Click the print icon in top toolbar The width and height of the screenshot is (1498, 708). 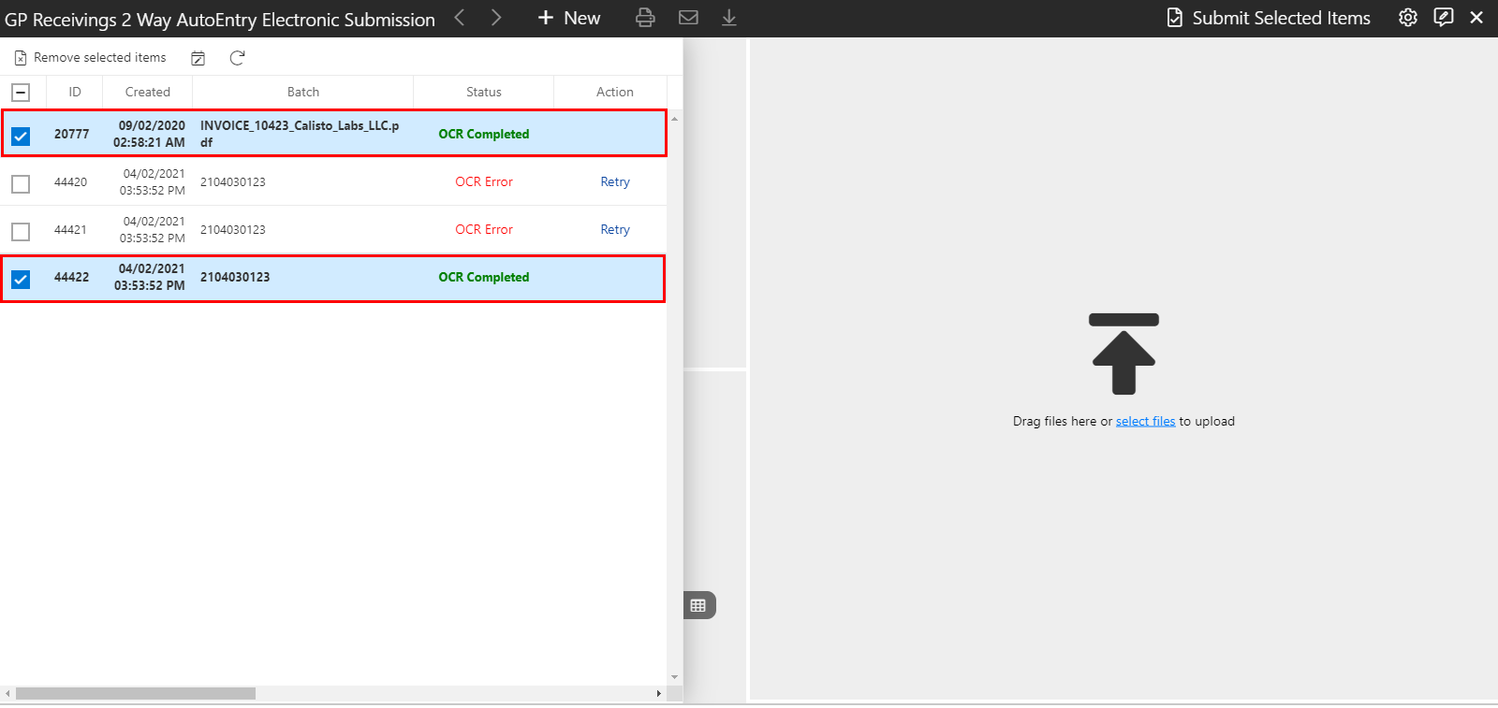point(645,18)
